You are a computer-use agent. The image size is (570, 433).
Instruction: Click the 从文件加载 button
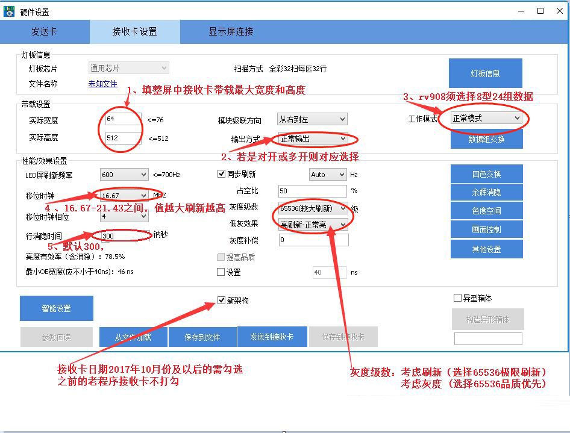click(x=133, y=337)
